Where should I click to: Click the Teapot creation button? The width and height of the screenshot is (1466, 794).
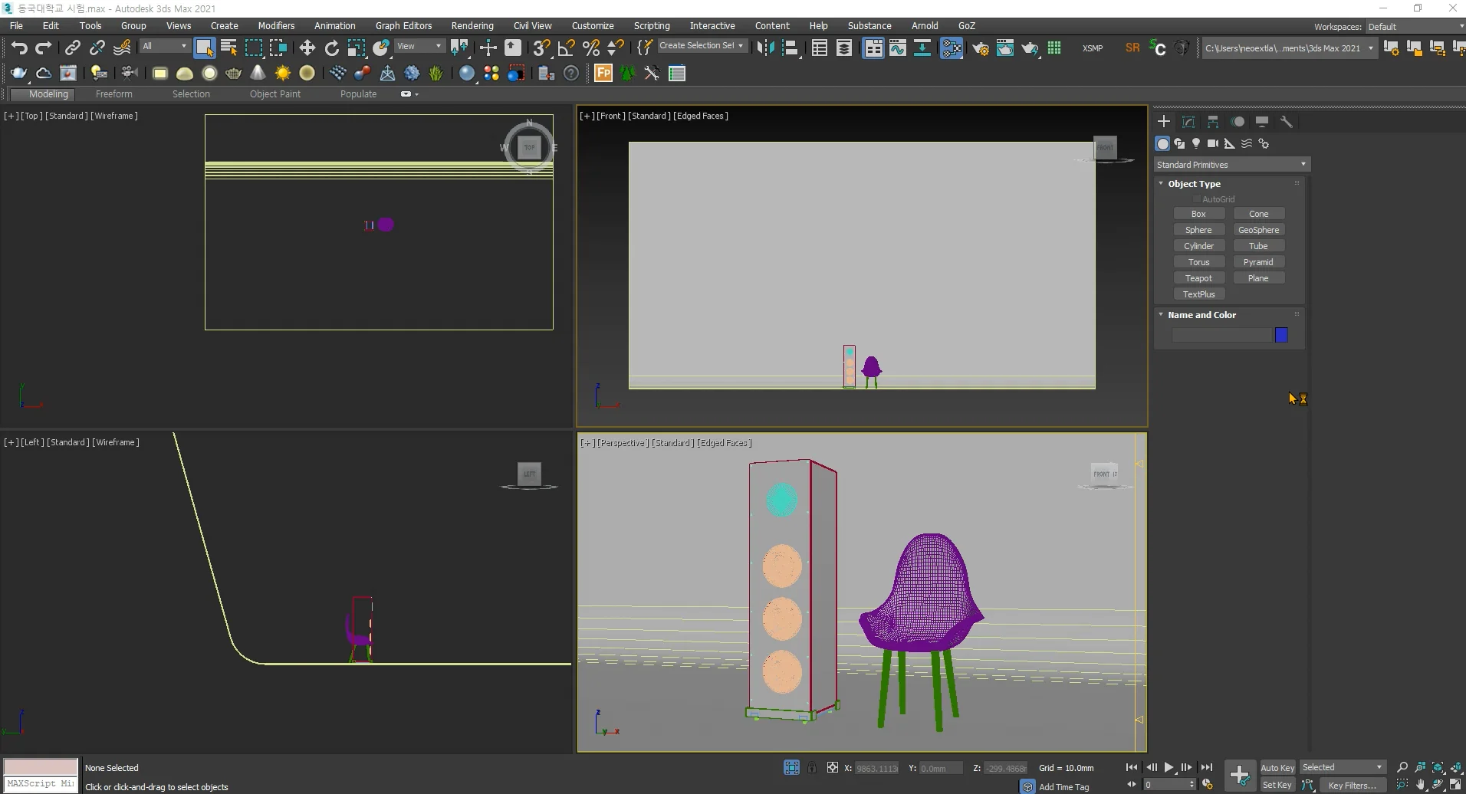coord(1198,277)
